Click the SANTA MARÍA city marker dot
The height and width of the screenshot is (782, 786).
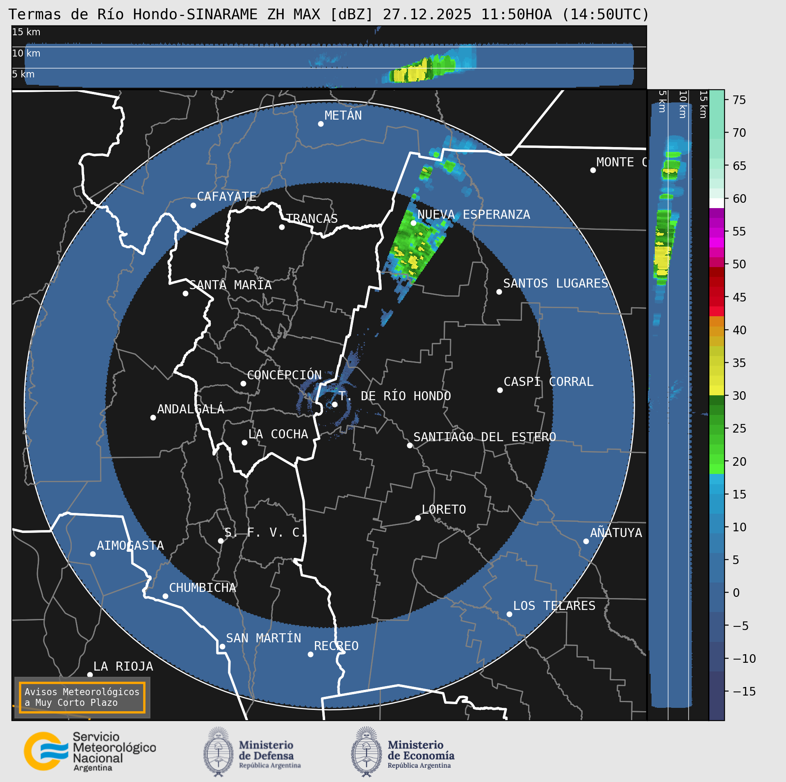coord(185,293)
